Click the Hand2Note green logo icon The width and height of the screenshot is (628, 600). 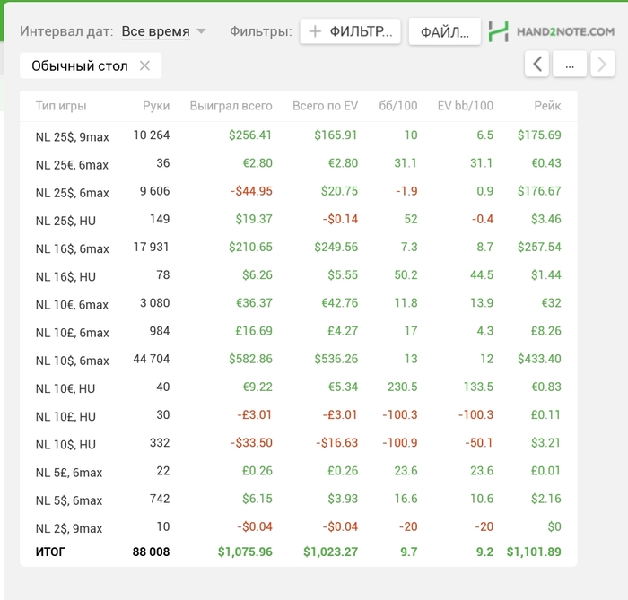click(499, 31)
